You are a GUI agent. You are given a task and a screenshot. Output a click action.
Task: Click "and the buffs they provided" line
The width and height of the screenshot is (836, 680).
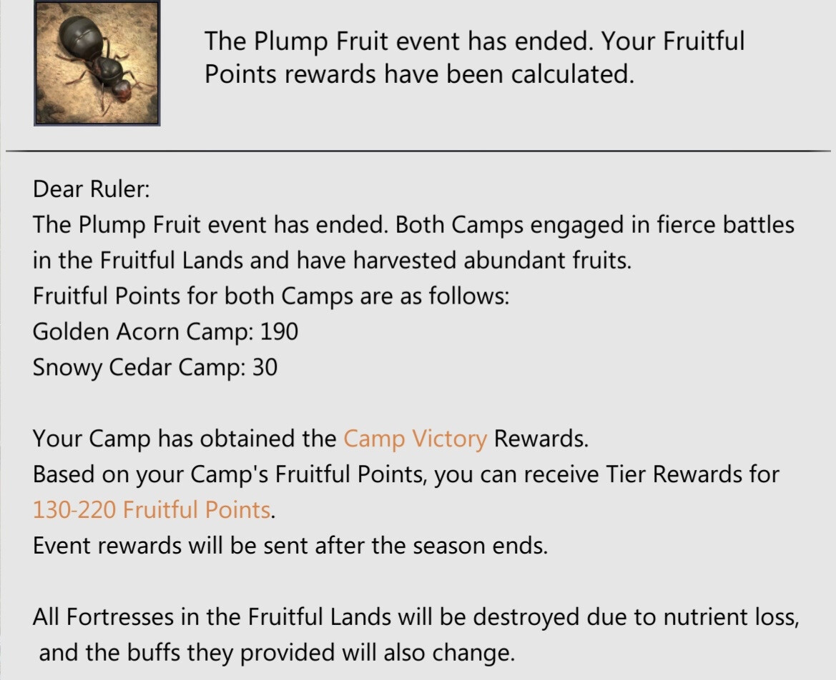tap(276, 653)
